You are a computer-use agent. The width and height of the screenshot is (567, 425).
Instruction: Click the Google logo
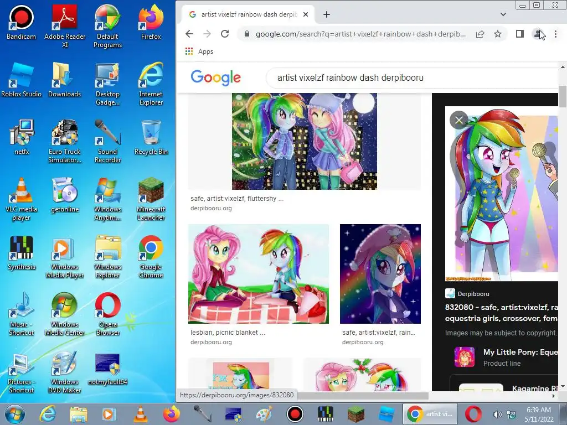click(215, 77)
